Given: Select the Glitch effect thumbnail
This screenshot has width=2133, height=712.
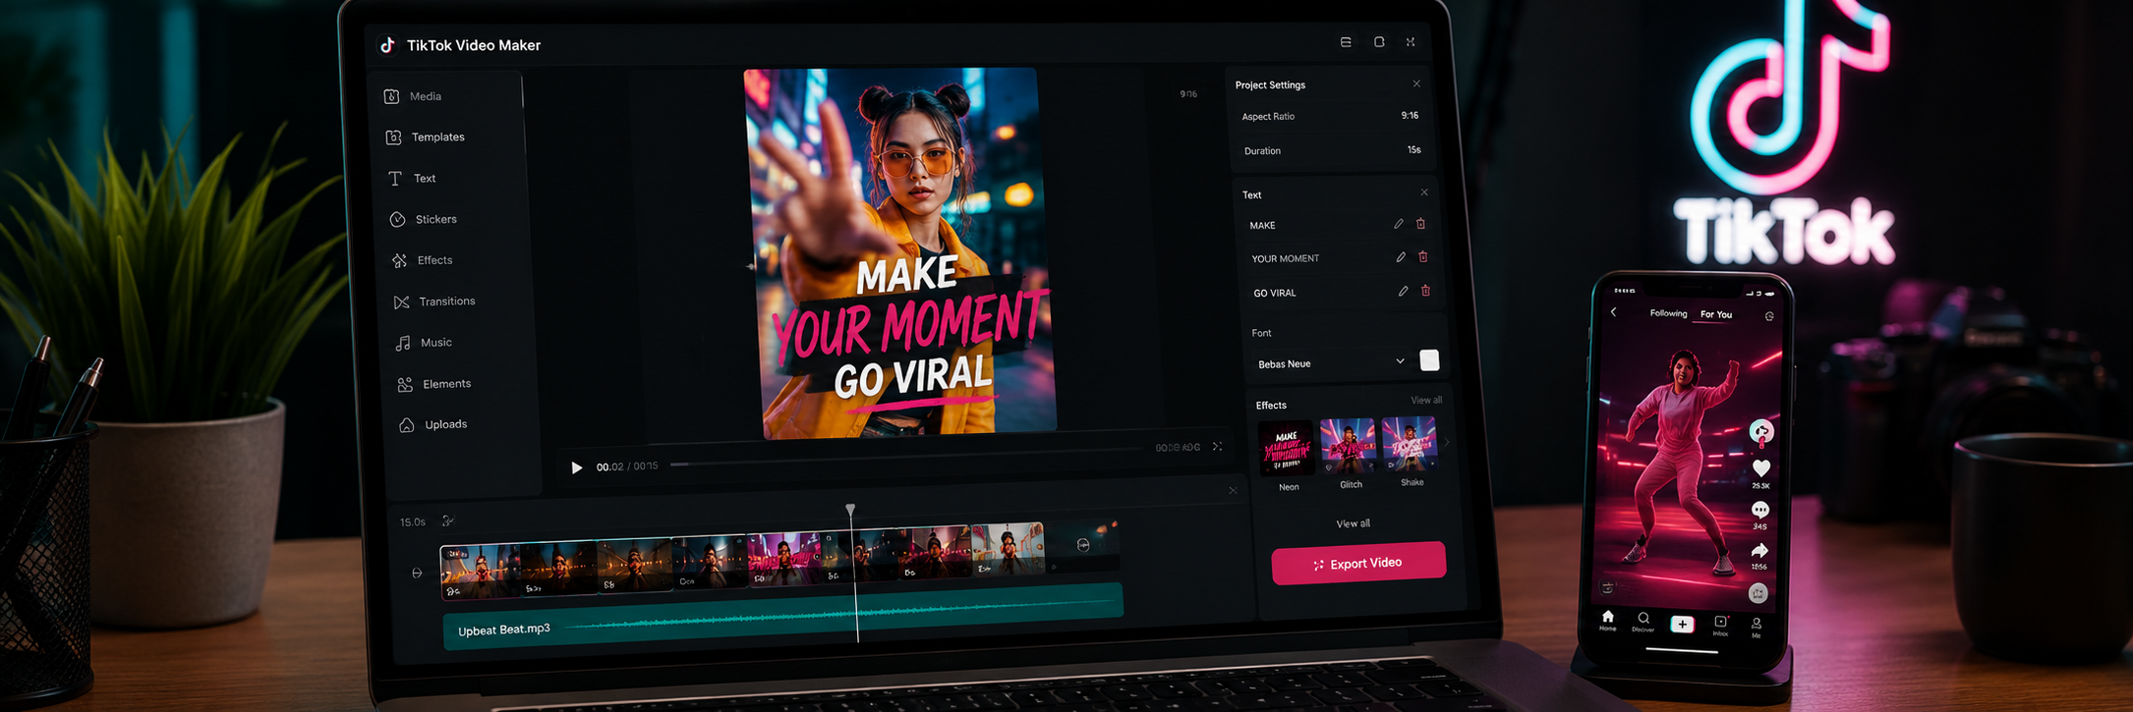Looking at the screenshot, I should (1348, 445).
